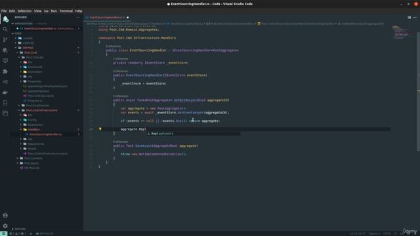Open the Selection menu

[25, 11]
